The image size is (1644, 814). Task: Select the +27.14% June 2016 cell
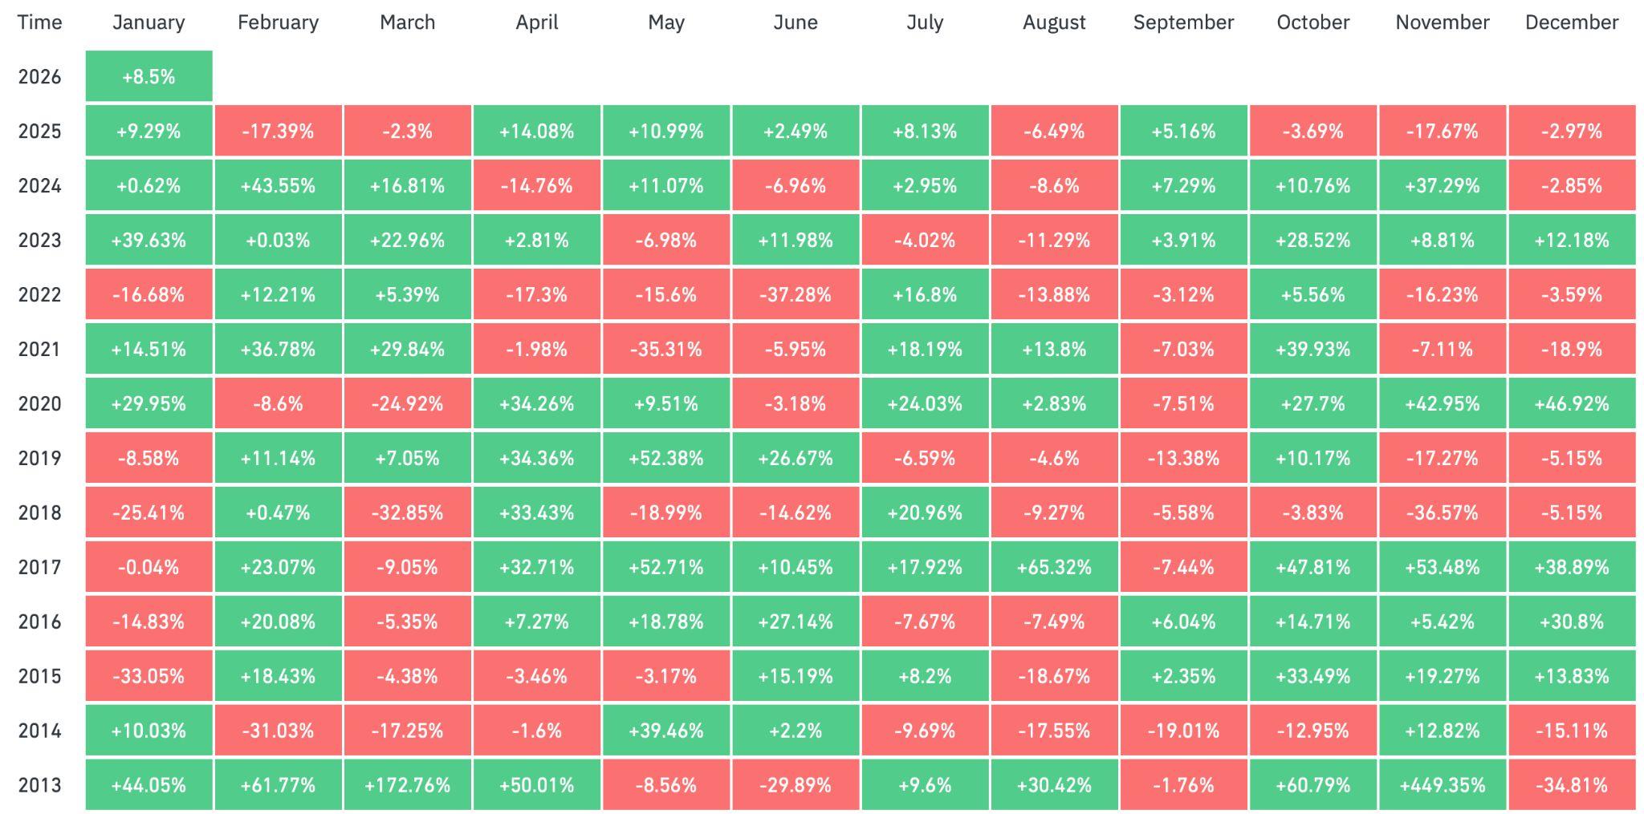(x=795, y=622)
